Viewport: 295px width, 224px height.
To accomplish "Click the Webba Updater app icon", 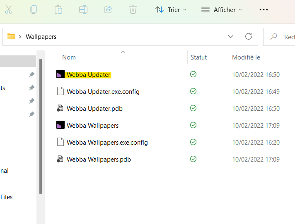I will [60, 74].
